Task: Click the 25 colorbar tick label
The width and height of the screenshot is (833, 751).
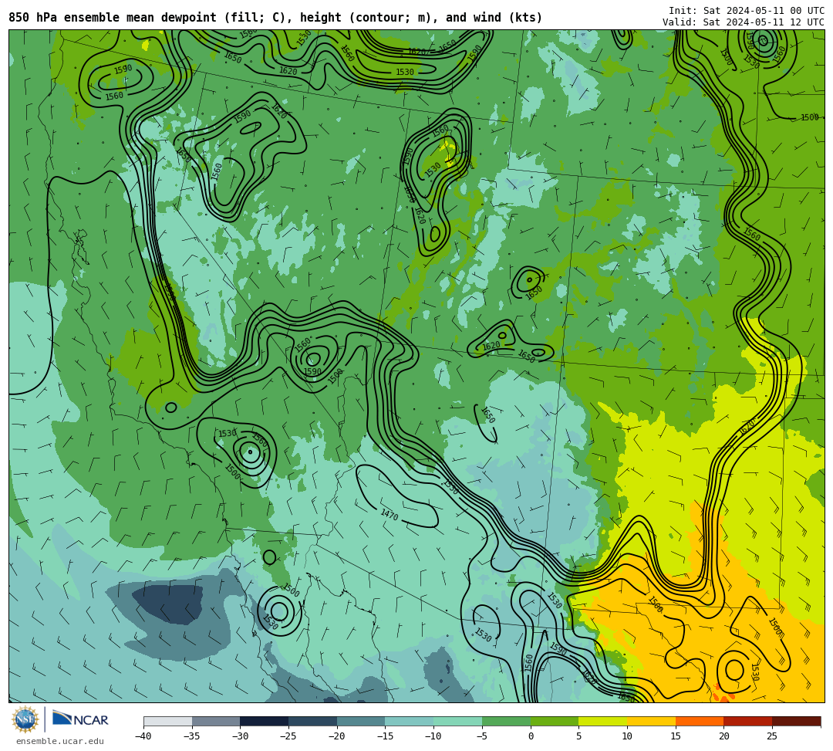Action: 772,736
